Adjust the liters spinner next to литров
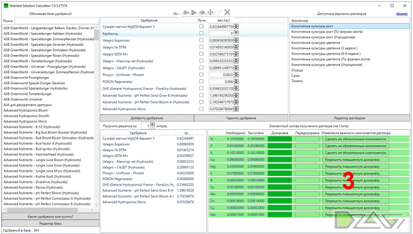 [x=152, y=126]
